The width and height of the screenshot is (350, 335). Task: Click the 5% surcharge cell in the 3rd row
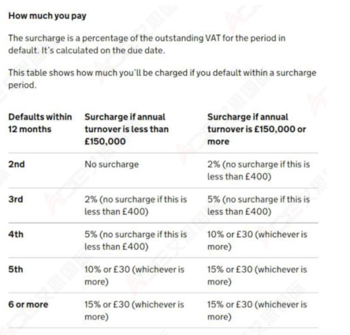tap(258, 206)
